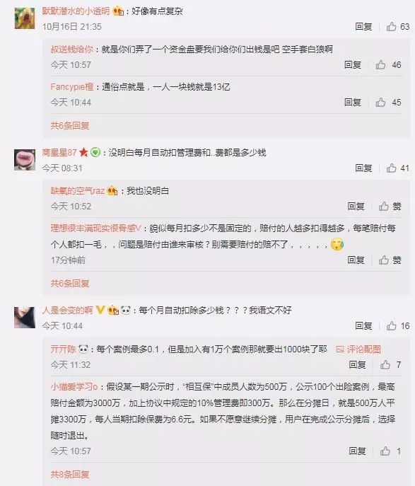The height and width of the screenshot is (486, 415).
Task: Expand 共8条回复 at the bottom
Action: (x=70, y=474)
